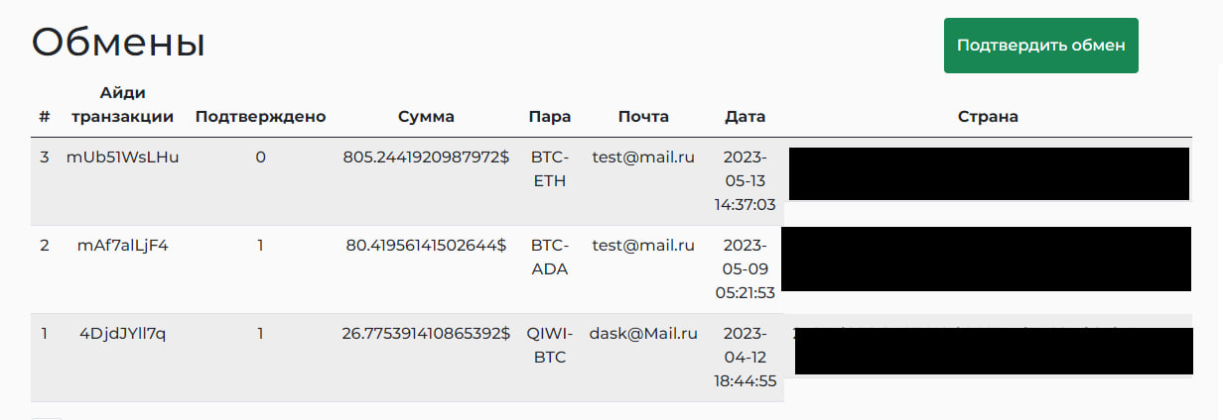1223x420 pixels.
Task: Select transaction ID mUb51WsLHu
Action: coord(123,157)
